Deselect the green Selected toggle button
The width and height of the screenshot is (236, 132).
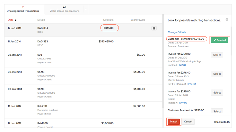pyautogui.click(x=219, y=40)
